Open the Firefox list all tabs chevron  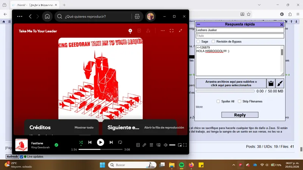259,5
